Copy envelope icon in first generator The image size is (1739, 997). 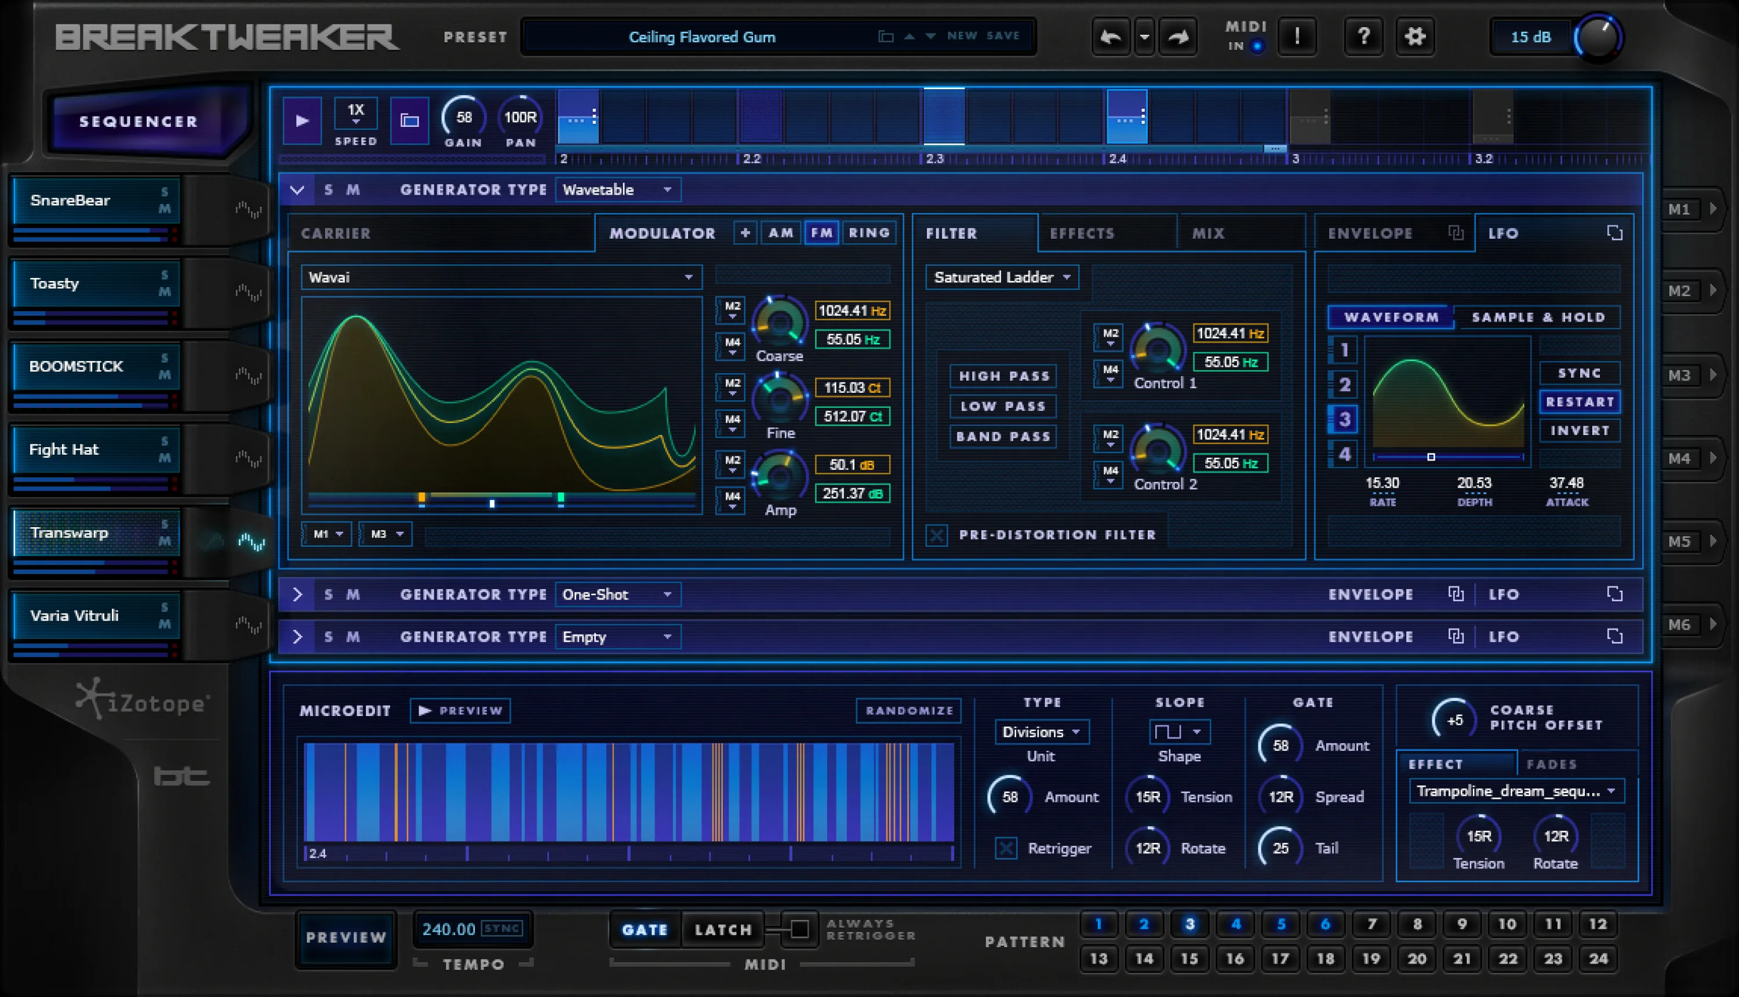tap(1456, 233)
